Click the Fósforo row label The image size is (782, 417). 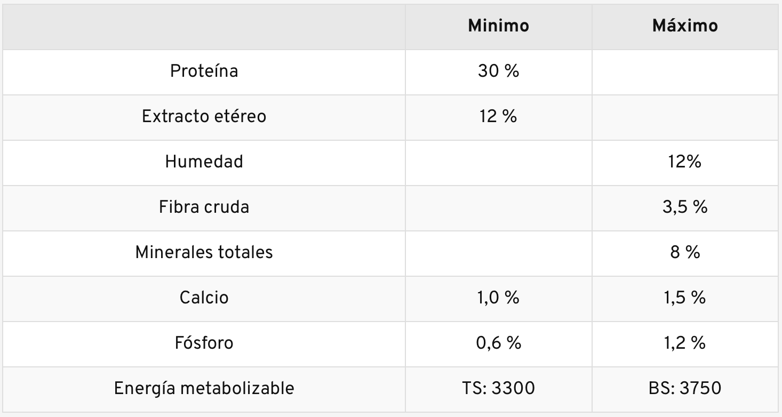pos(204,342)
